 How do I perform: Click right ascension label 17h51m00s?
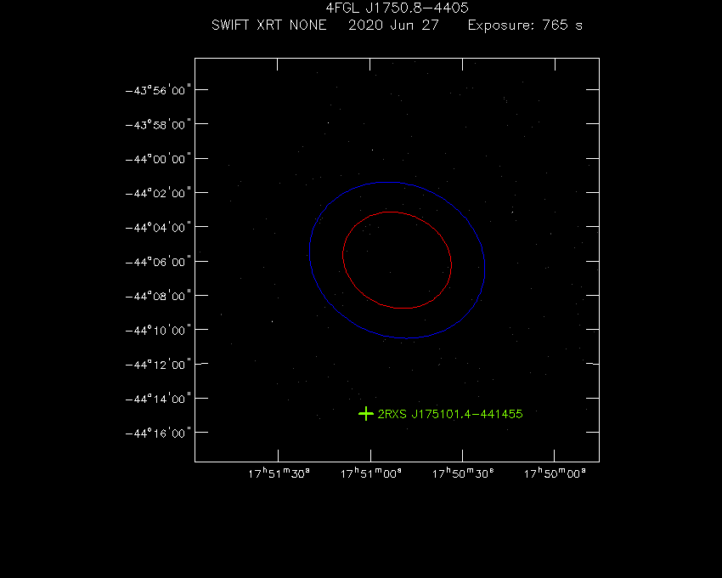tap(371, 473)
